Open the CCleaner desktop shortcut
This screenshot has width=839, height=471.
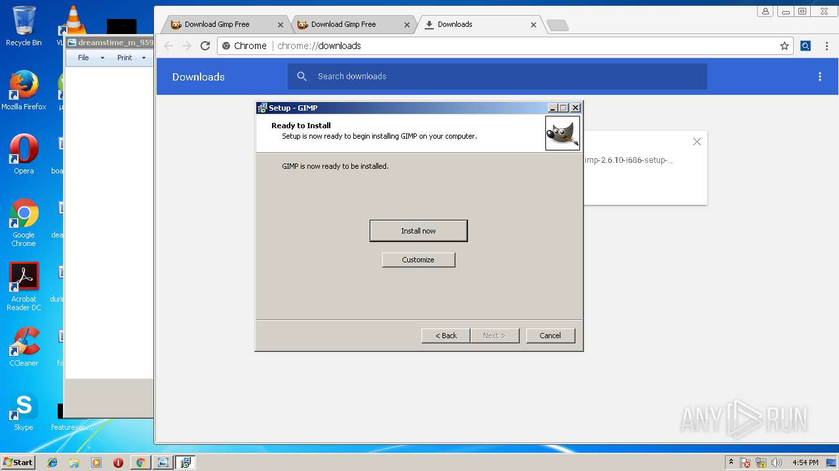(x=24, y=347)
